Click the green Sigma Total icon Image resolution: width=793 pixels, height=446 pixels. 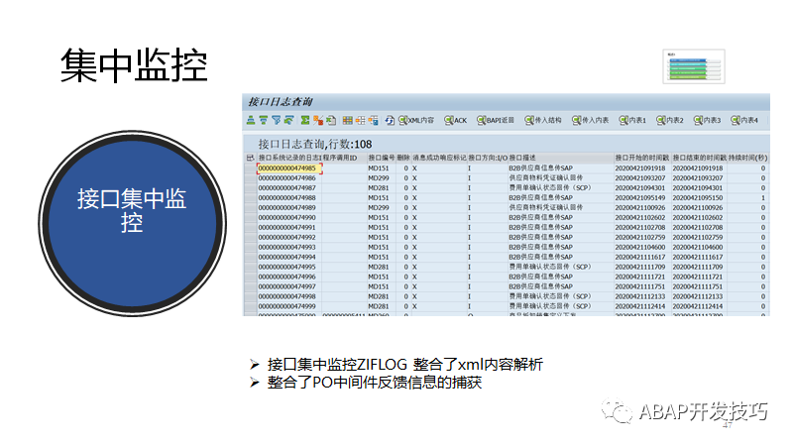tap(305, 120)
